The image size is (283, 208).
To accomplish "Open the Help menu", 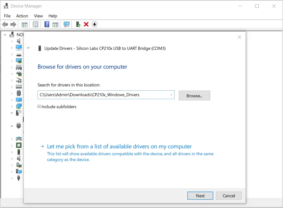I will (53, 16).
